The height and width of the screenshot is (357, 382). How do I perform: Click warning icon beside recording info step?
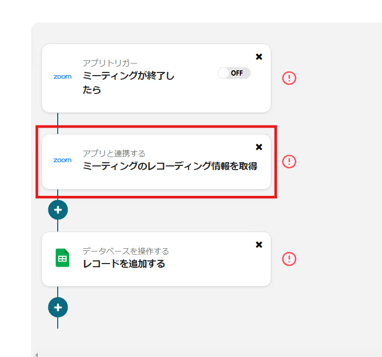pos(289,161)
